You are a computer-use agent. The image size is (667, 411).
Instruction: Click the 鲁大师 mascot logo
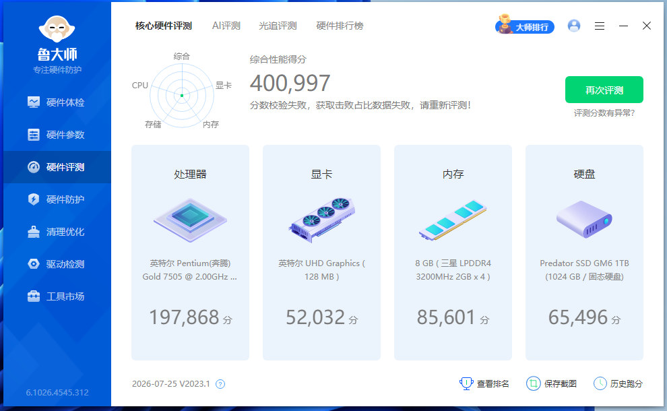click(x=57, y=29)
